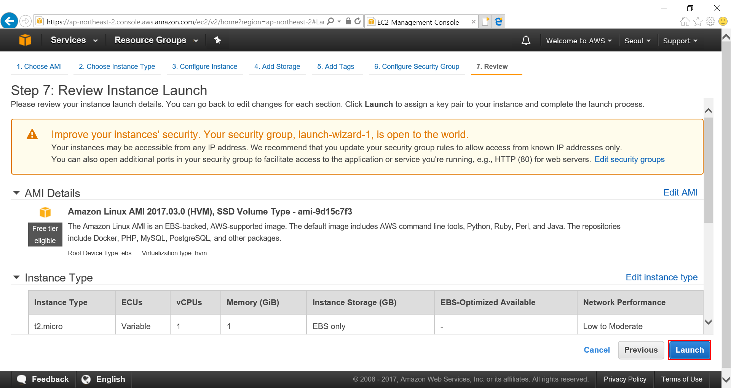
Task: Click the Cancel link
Action: (x=597, y=350)
